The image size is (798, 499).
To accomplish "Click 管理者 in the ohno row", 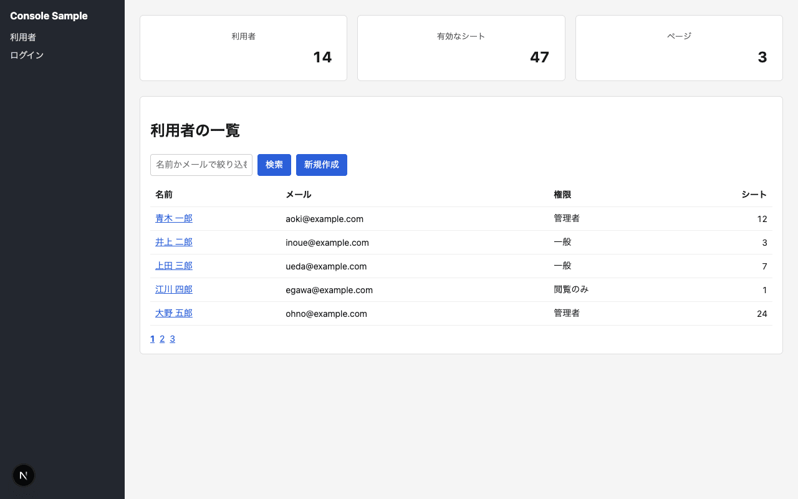I will [x=567, y=313].
